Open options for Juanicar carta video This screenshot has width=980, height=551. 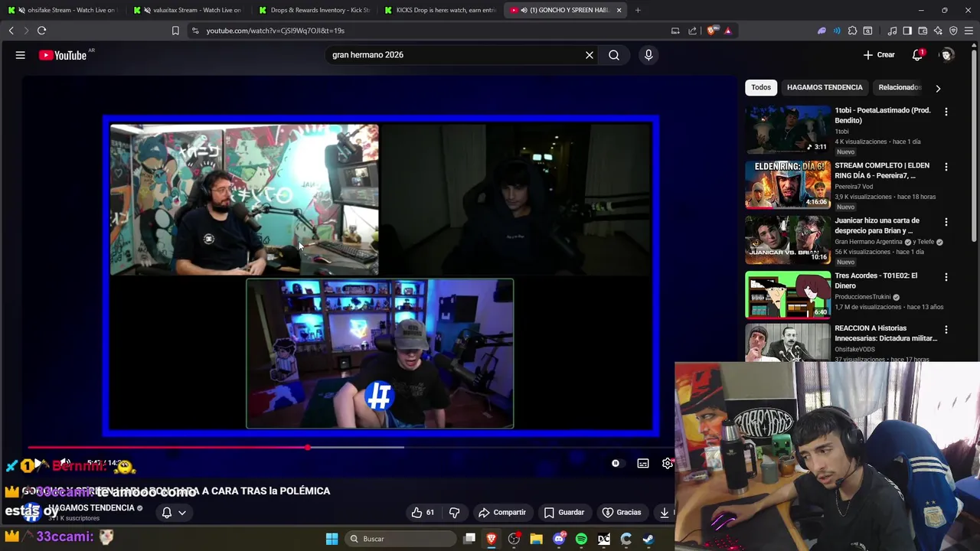(946, 222)
